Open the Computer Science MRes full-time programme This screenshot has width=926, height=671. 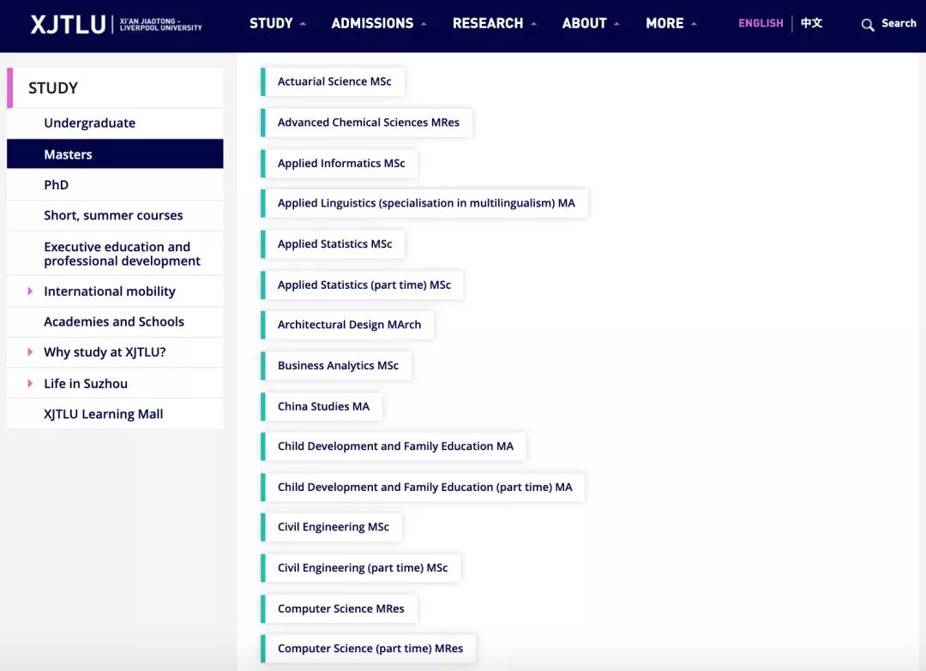click(340, 608)
